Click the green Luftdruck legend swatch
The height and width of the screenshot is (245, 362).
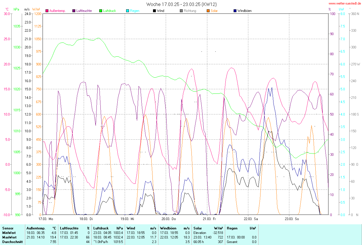(101, 11)
